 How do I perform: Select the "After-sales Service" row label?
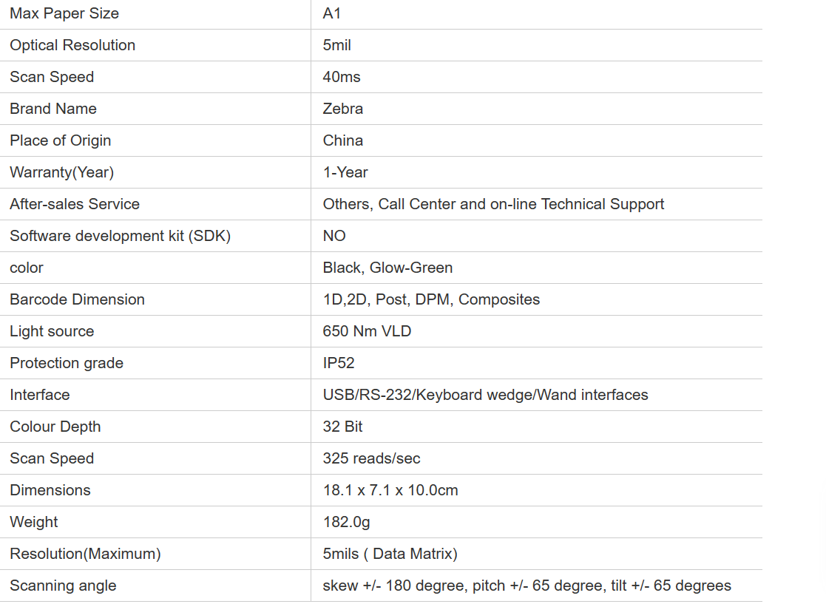click(75, 204)
